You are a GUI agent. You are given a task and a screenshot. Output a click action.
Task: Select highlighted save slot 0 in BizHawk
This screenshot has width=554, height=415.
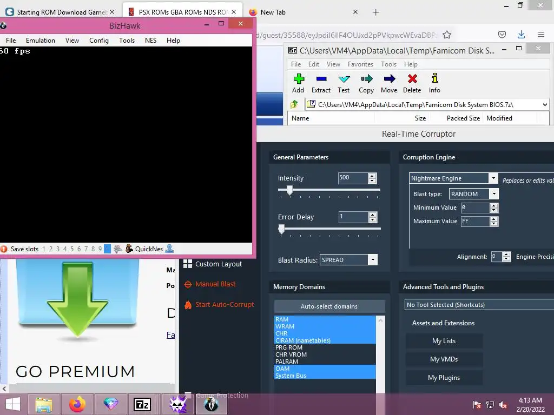[x=107, y=249]
